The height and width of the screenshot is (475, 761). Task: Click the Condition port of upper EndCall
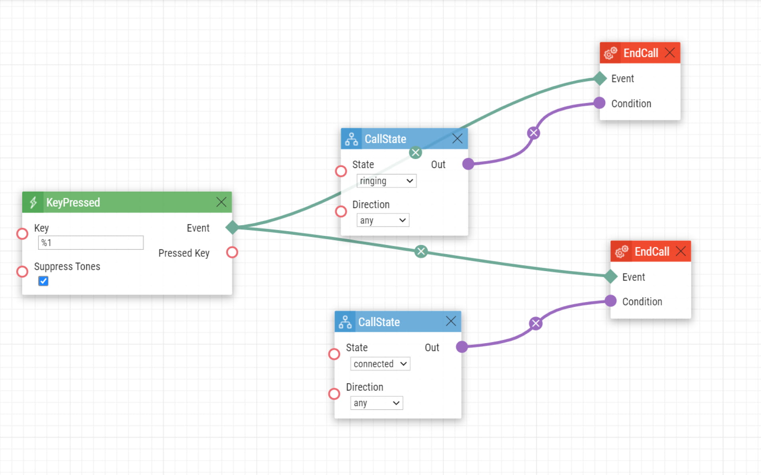click(599, 103)
